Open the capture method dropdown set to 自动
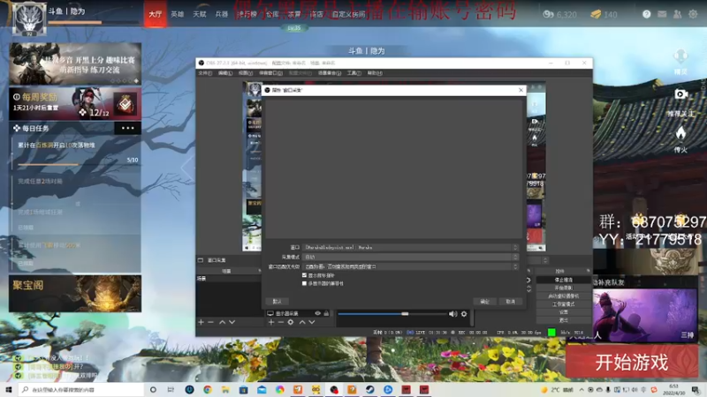 [410, 257]
